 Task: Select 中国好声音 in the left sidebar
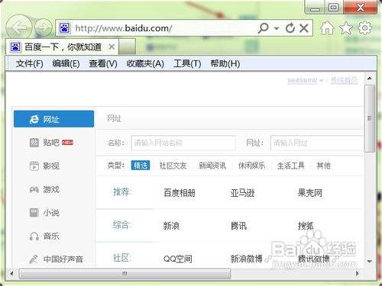57,259
